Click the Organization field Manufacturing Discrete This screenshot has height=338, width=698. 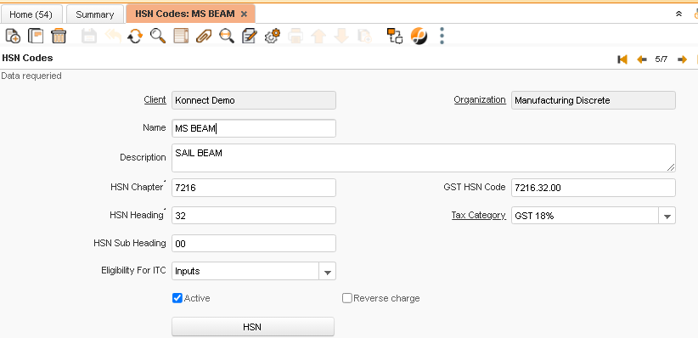(594, 100)
